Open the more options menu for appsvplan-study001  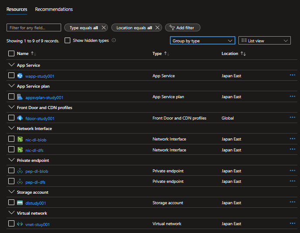pyautogui.click(x=292, y=96)
